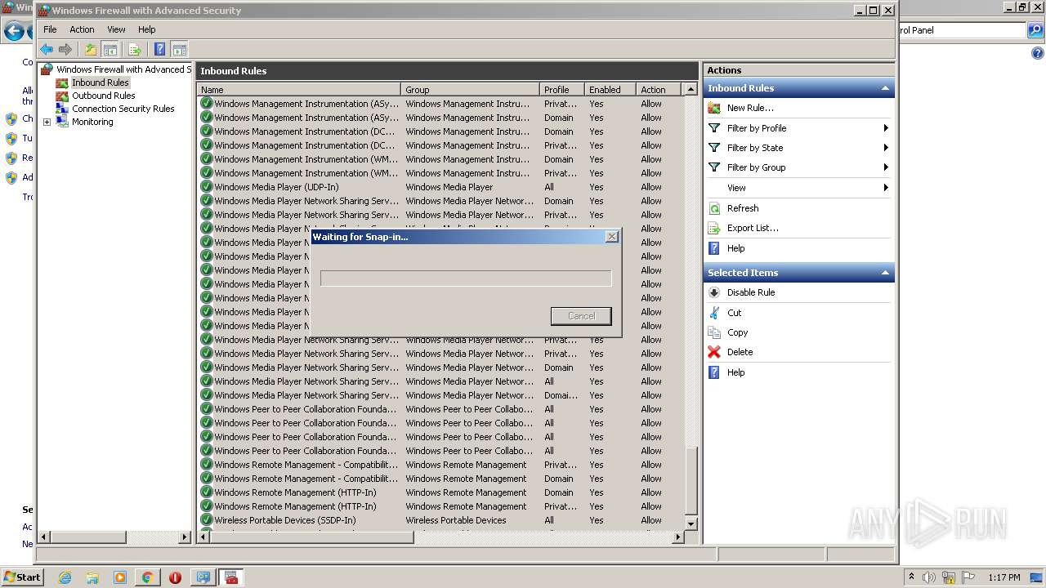Click the red Delete X icon

(714, 352)
